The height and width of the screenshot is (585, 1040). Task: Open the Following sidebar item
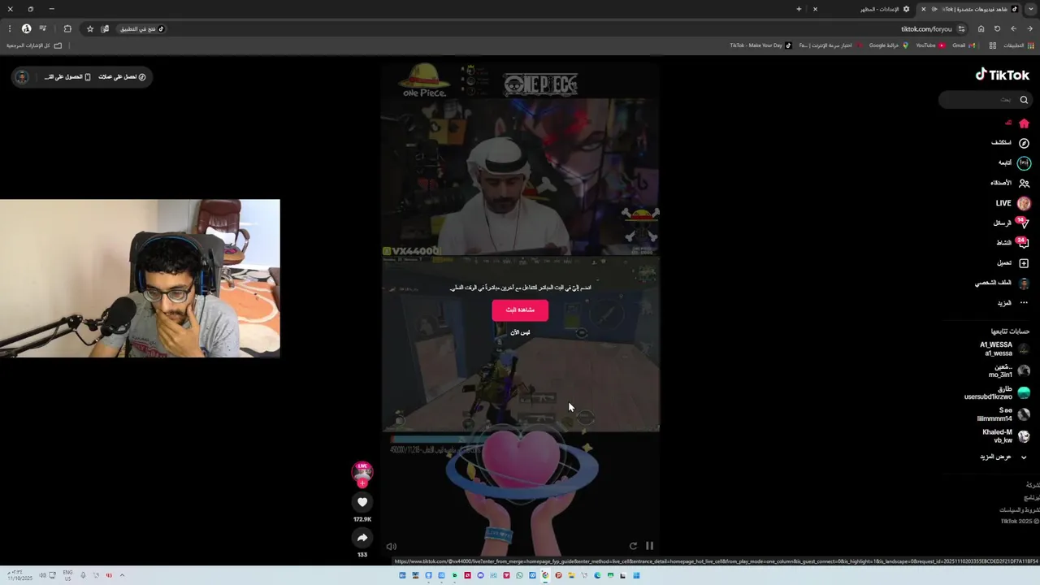pyautogui.click(x=1013, y=162)
